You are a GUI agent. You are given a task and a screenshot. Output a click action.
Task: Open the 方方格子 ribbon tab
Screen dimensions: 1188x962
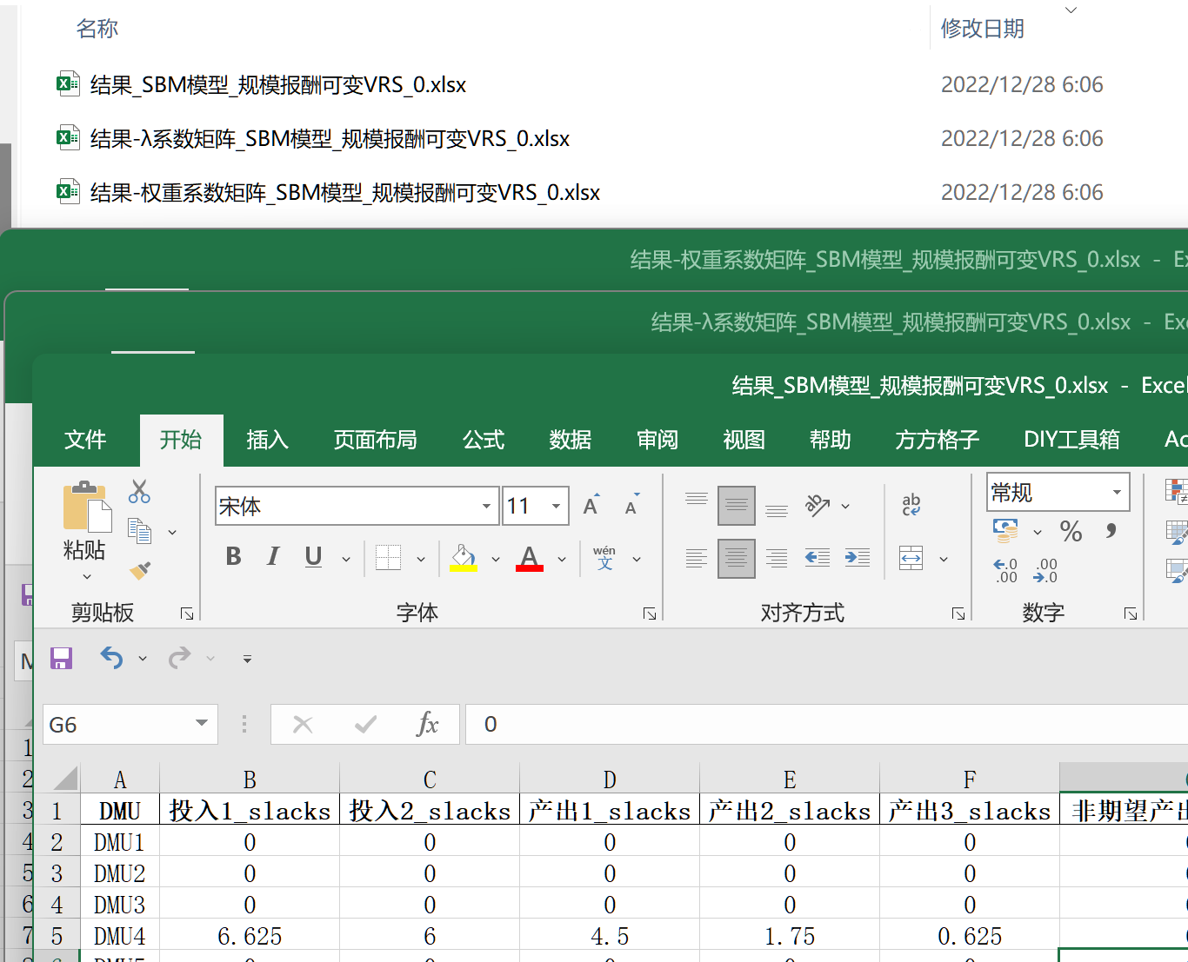click(936, 440)
